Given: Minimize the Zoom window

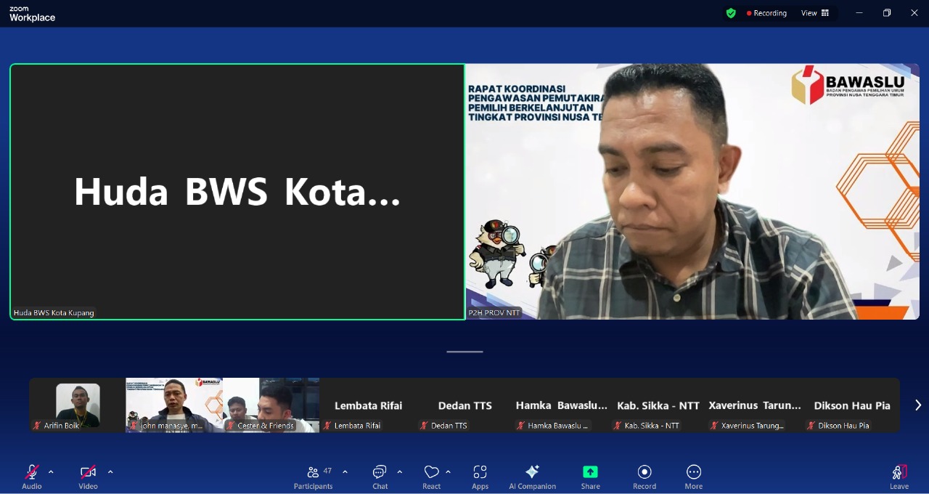Looking at the screenshot, I should tap(859, 13).
